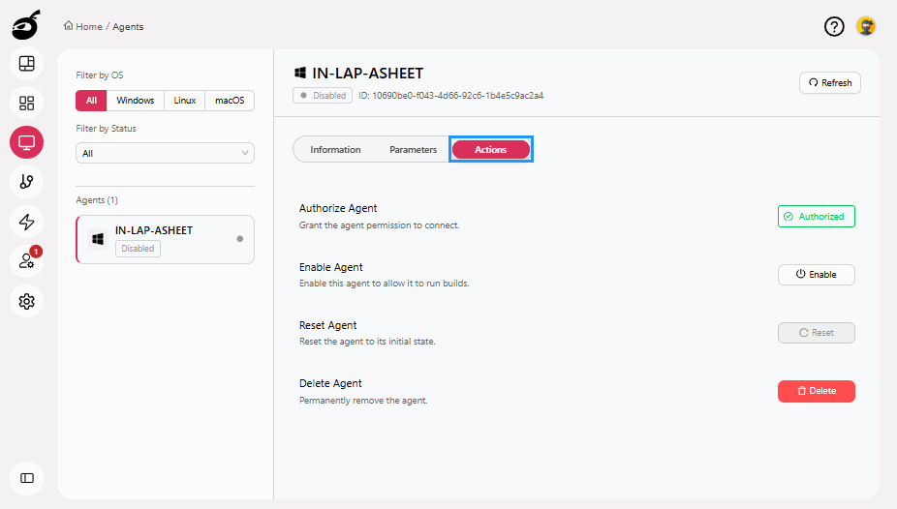Screen dimensions: 897x509
Task: Click the Agents breadcrumb link
Action: click(128, 27)
